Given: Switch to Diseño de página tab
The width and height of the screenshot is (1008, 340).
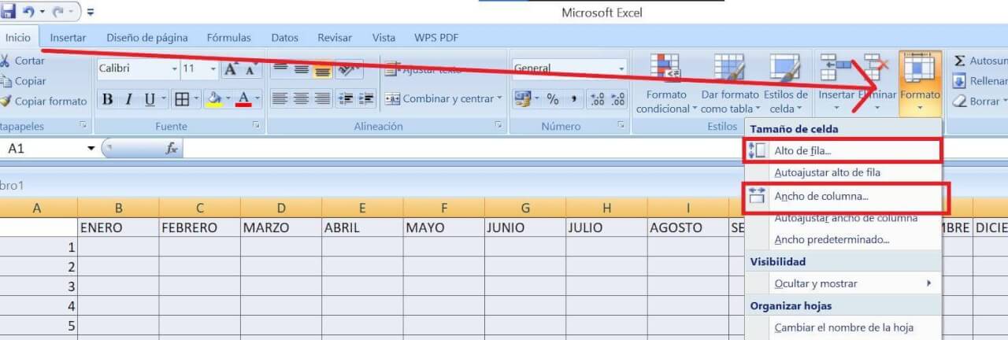Looking at the screenshot, I should pyautogui.click(x=147, y=37).
